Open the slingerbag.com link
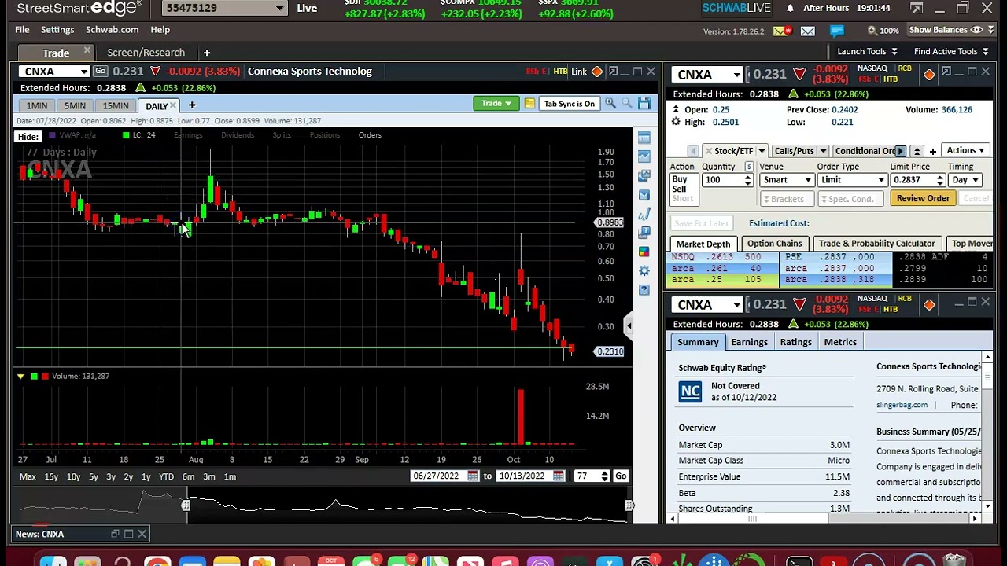Image resolution: width=1007 pixels, height=566 pixels. click(902, 405)
